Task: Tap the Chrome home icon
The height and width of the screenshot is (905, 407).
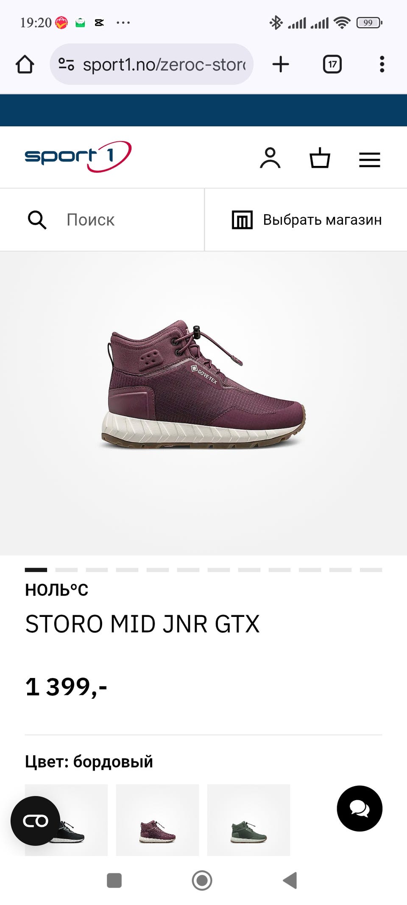Action: [x=25, y=64]
